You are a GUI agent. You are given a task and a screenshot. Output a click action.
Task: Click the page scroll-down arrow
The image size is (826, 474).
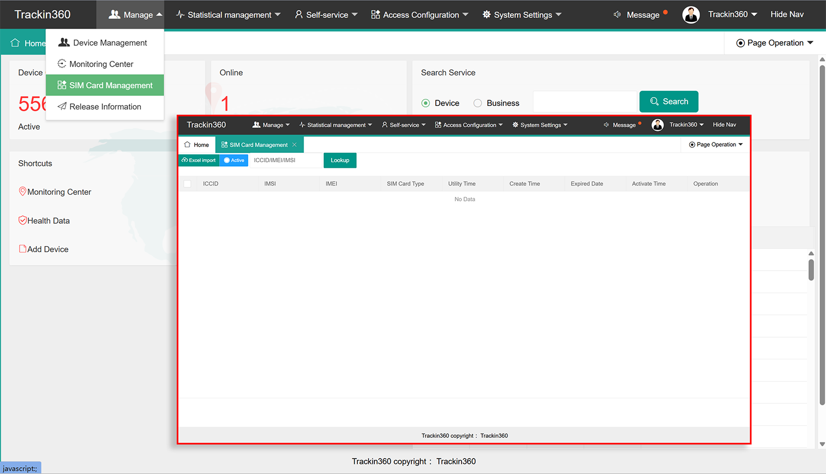pos(822,444)
